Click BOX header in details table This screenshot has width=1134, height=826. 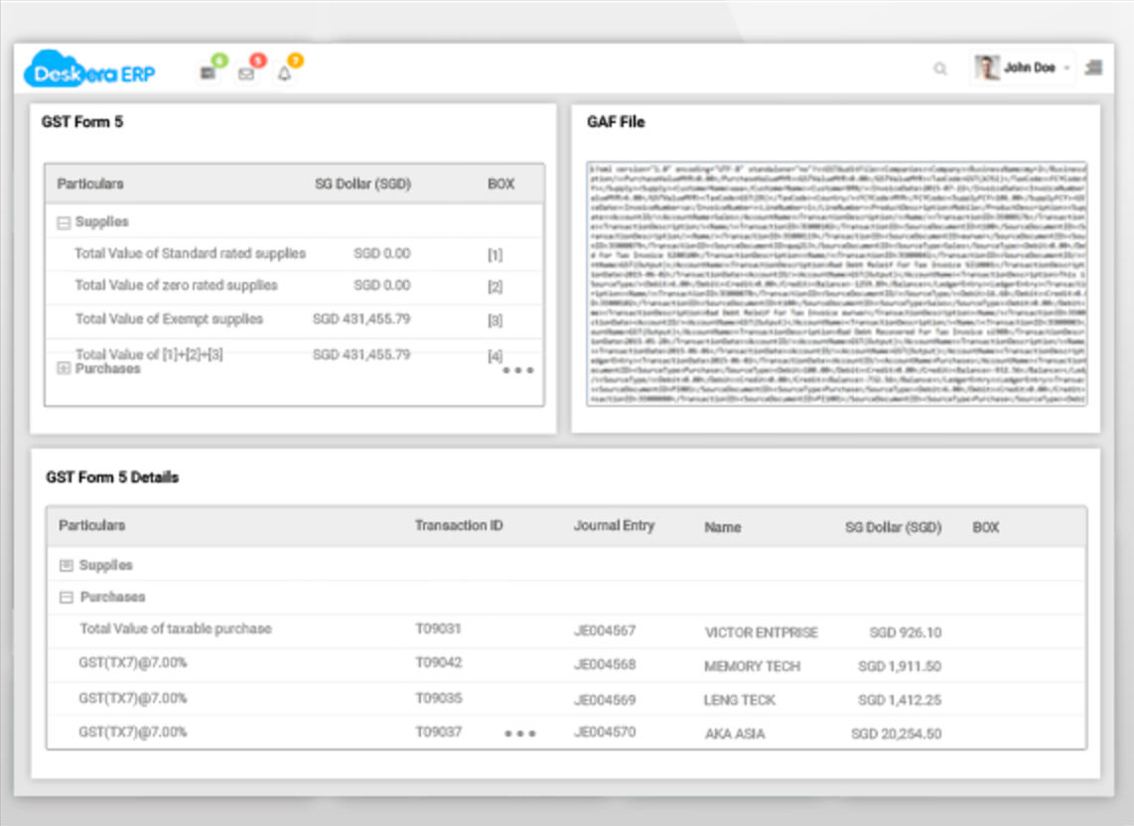coord(986,527)
